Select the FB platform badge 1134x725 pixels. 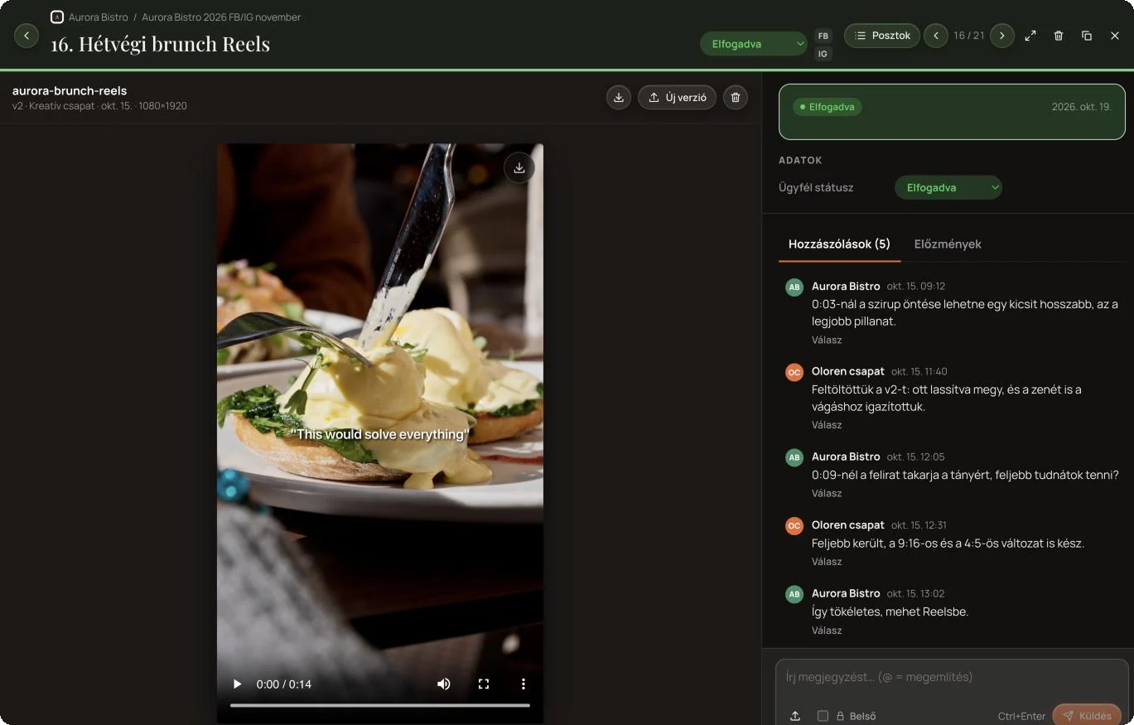coord(823,36)
